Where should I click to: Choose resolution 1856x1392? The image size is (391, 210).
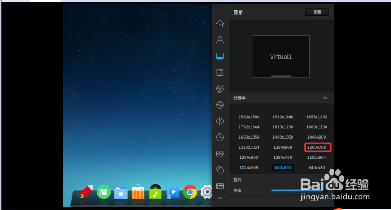pyautogui.click(x=317, y=117)
